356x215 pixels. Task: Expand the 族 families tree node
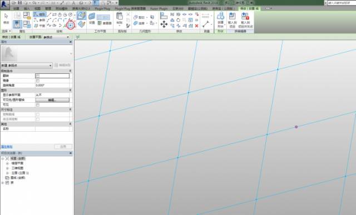click(x=2, y=183)
